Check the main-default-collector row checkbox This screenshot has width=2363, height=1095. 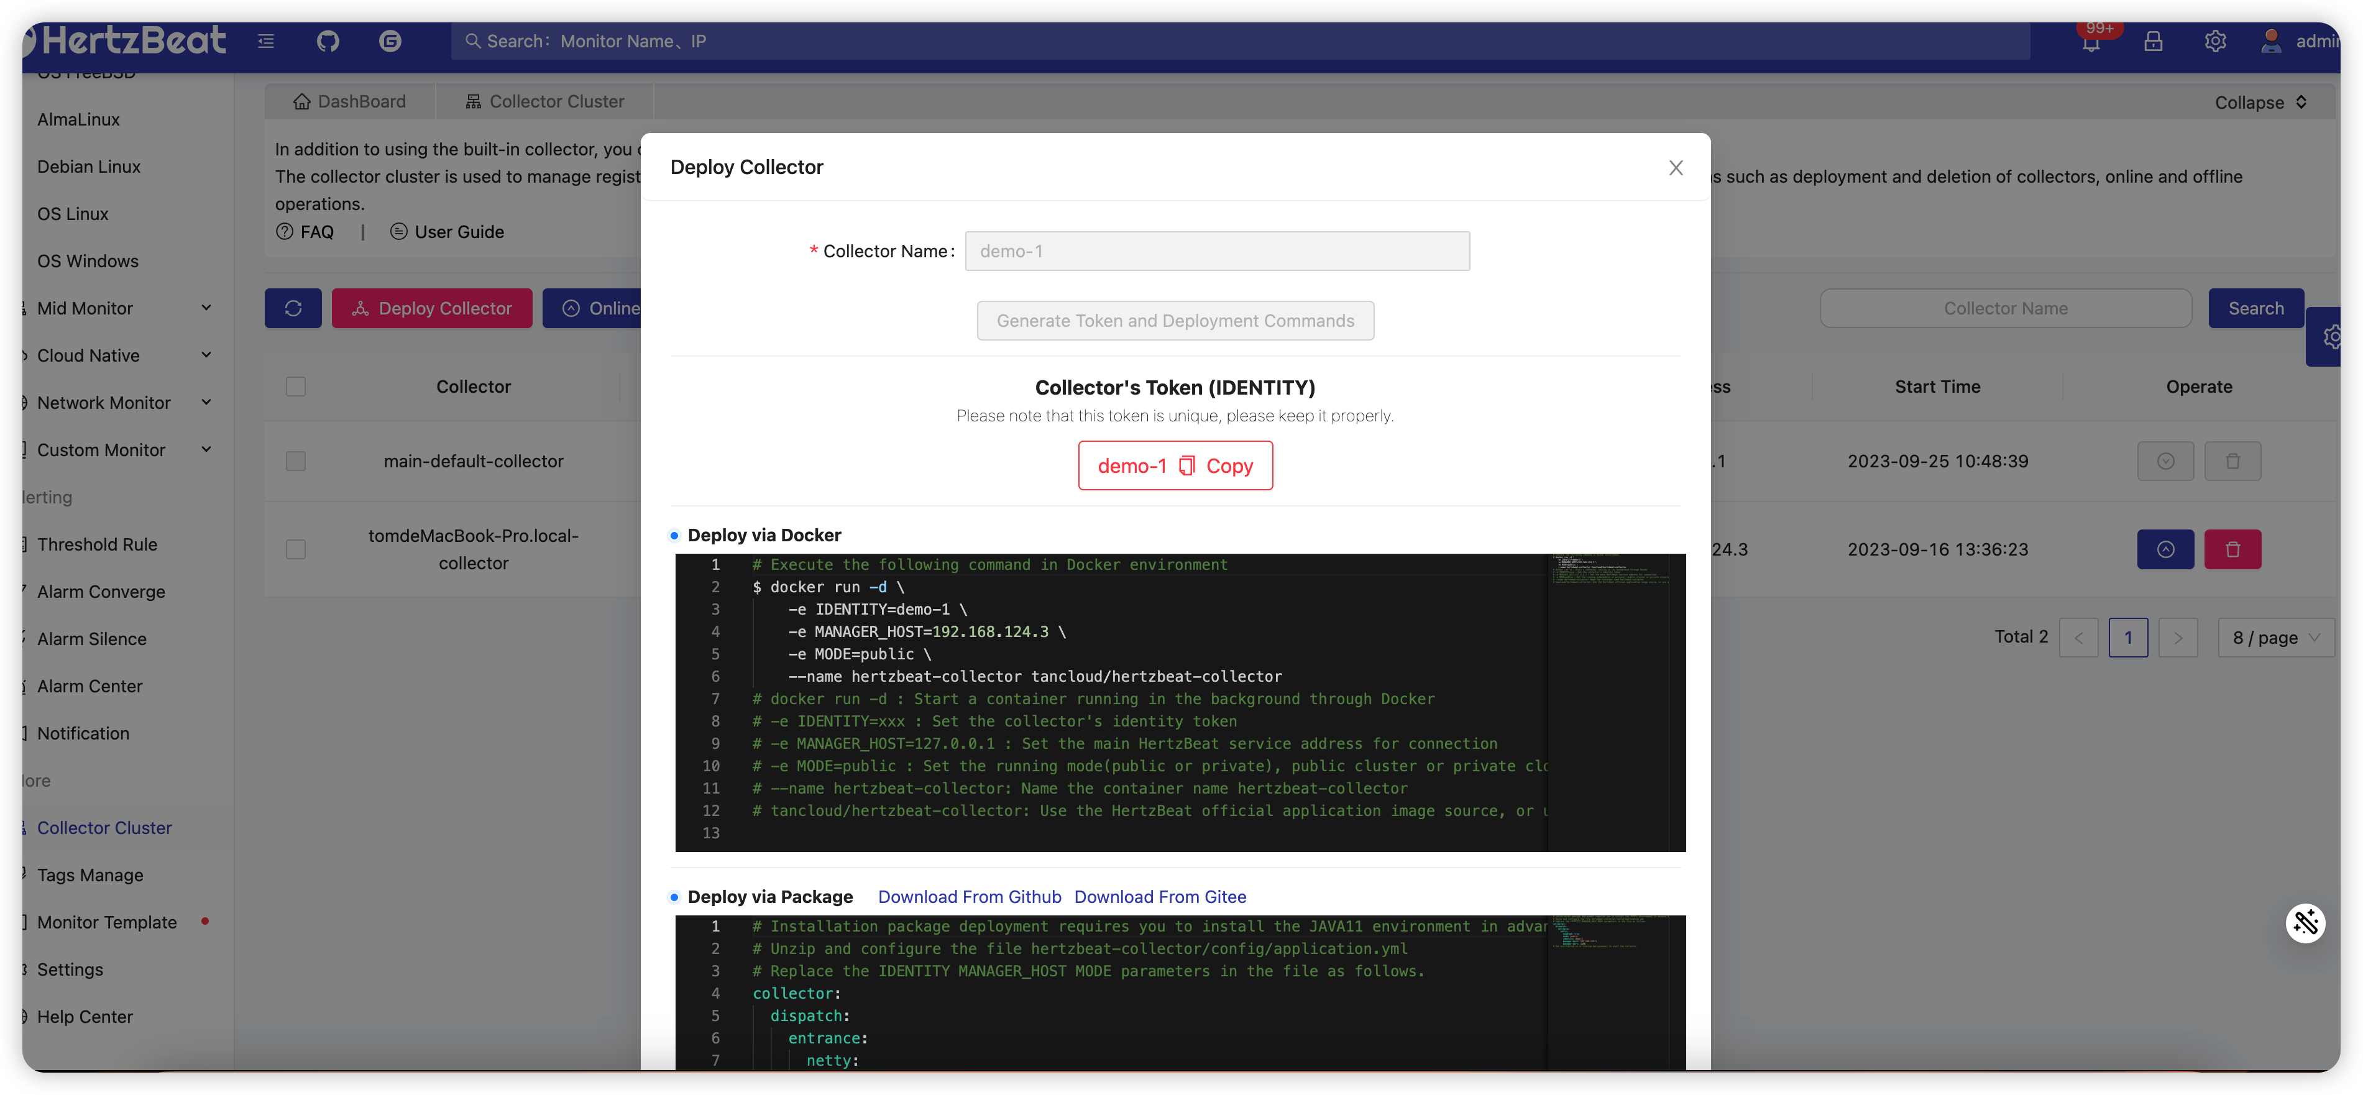pyautogui.click(x=295, y=461)
